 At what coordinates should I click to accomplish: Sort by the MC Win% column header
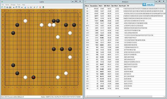[107, 6]
